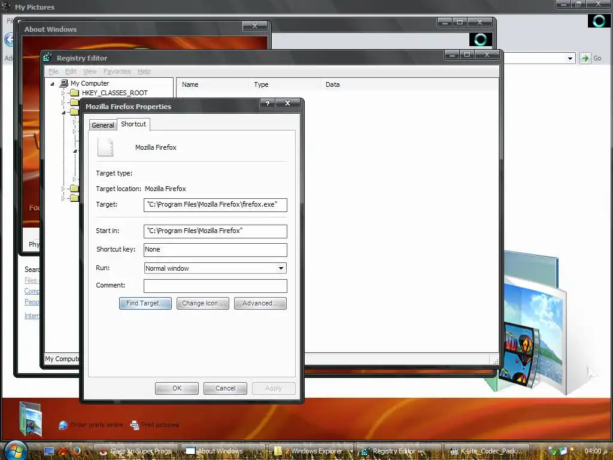
Task: Launch Firefox from the quick launch bar
Action: click(76, 450)
